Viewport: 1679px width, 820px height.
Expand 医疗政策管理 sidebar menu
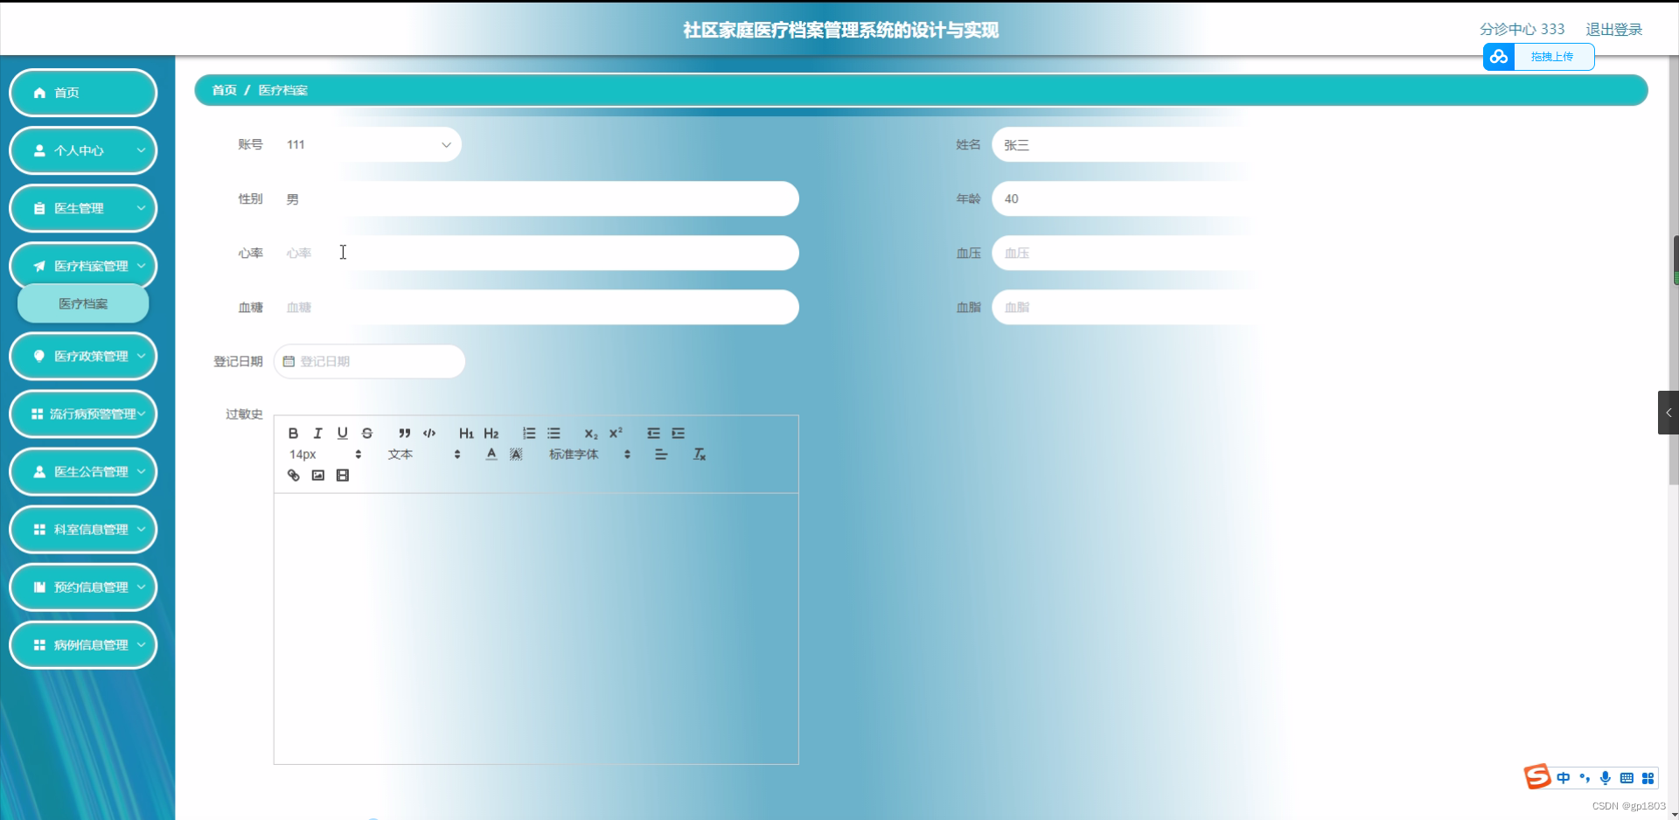pyautogui.click(x=83, y=356)
